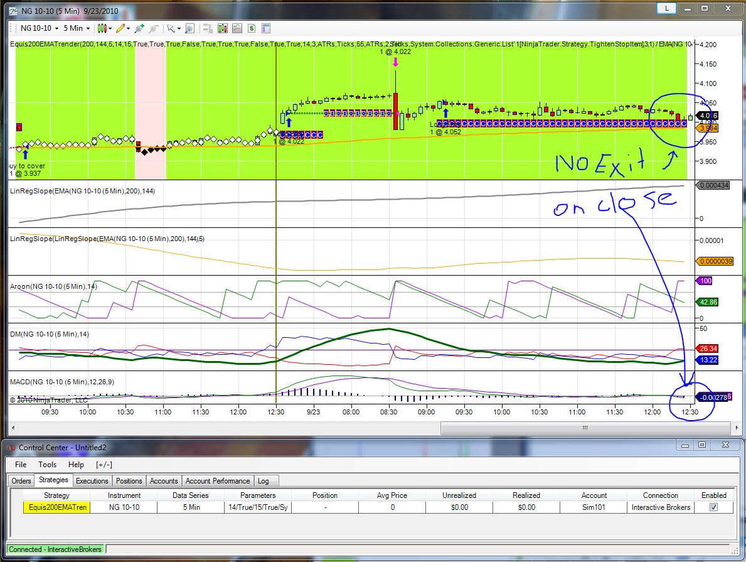Screen dimensions: 746x562
Task: Click the DM(NG 10-10 (5 Min),14) label
Action: pyautogui.click(x=50, y=334)
